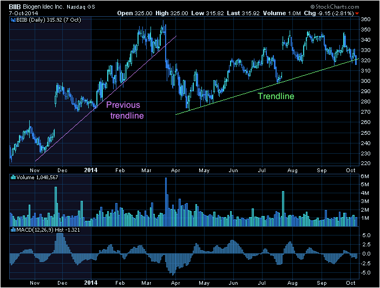The width and height of the screenshot is (380, 288).
Task: Click the Mar label under the MACD panel
Action: pos(146,283)
